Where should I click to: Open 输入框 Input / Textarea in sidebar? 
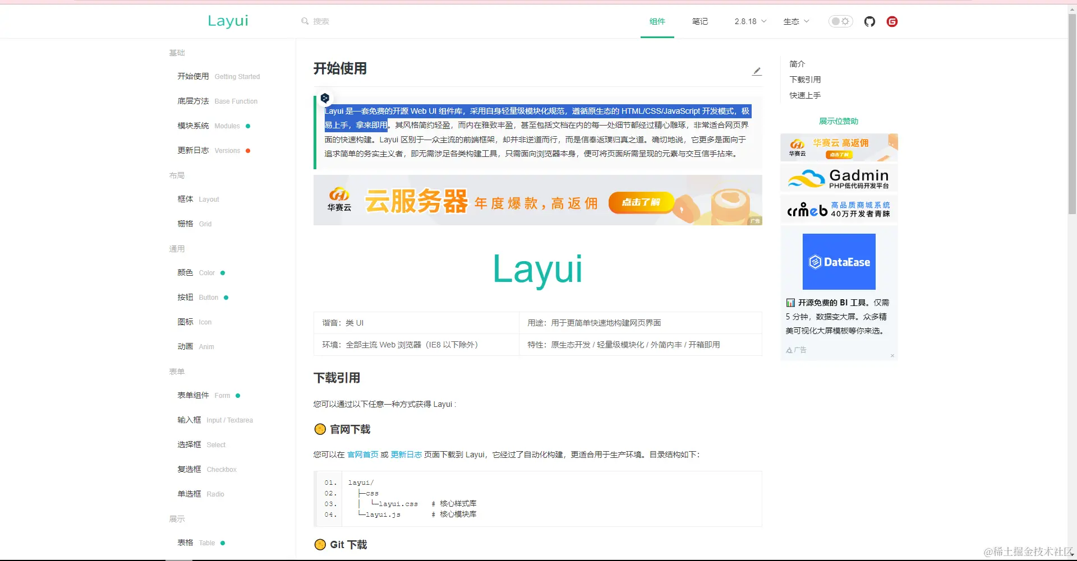click(215, 420)
